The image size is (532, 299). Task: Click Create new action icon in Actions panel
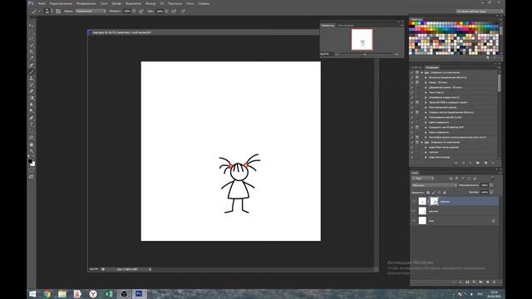(485, 163)
